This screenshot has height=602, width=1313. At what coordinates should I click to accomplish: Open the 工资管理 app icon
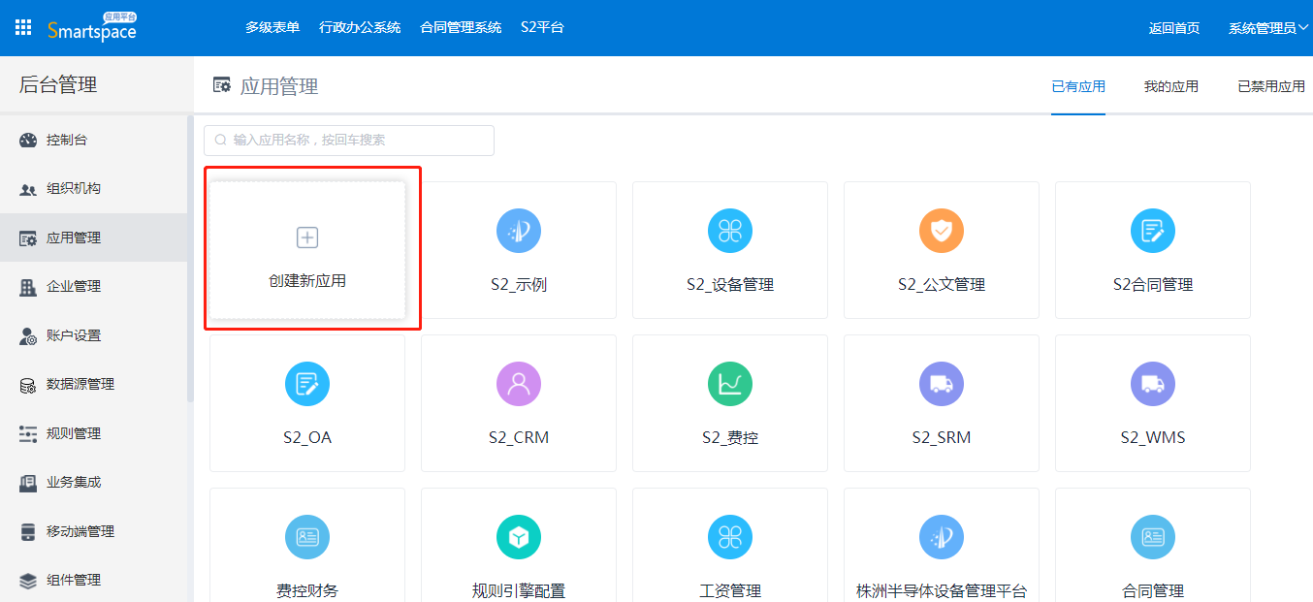[x=730, y=537]
